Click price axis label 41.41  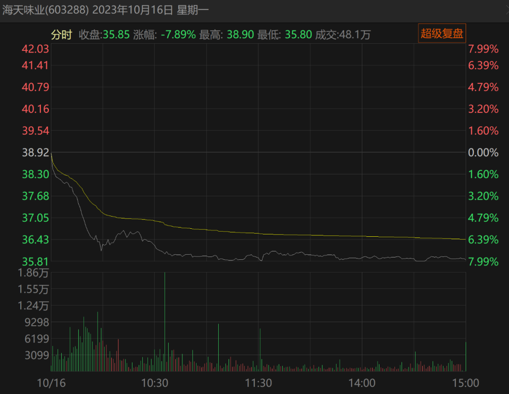(35, 65)
